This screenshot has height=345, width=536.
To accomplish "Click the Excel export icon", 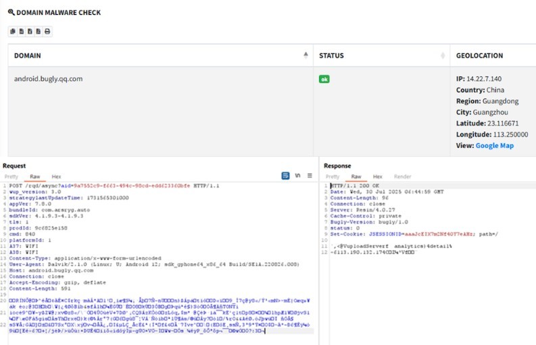I will tap(30, 31).
